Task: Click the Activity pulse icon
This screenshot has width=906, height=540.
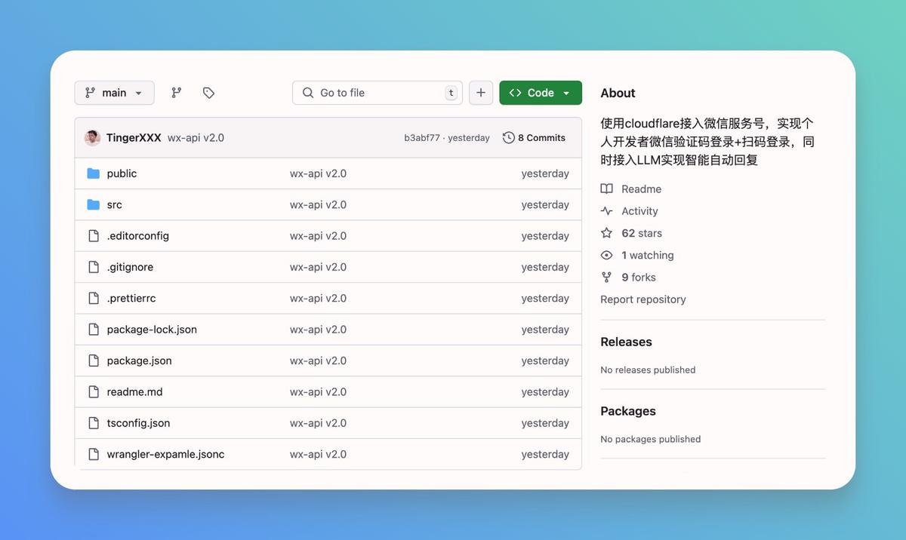Action: [x=606, y=211]
